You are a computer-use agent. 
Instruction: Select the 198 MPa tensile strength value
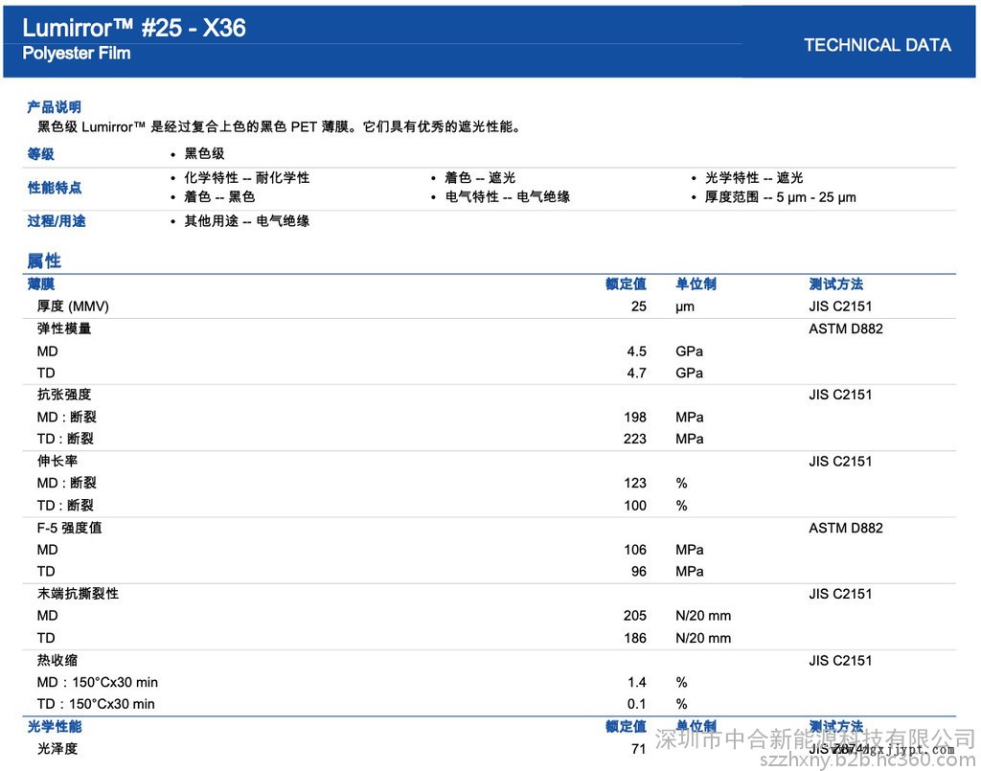tap(634, 417)
